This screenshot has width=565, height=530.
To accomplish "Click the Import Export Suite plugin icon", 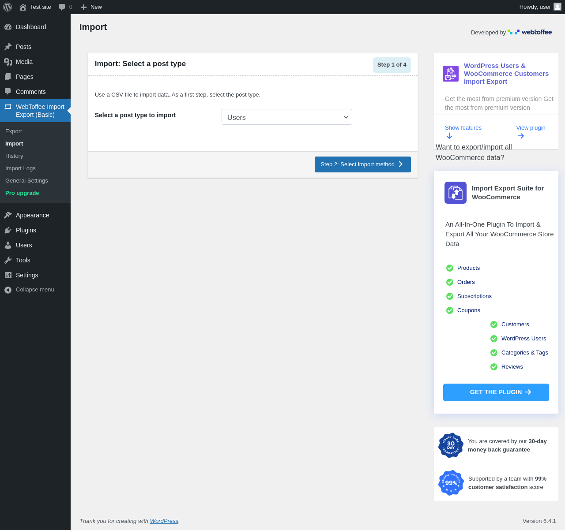I will pyautogui.click(x=456, y=193).
